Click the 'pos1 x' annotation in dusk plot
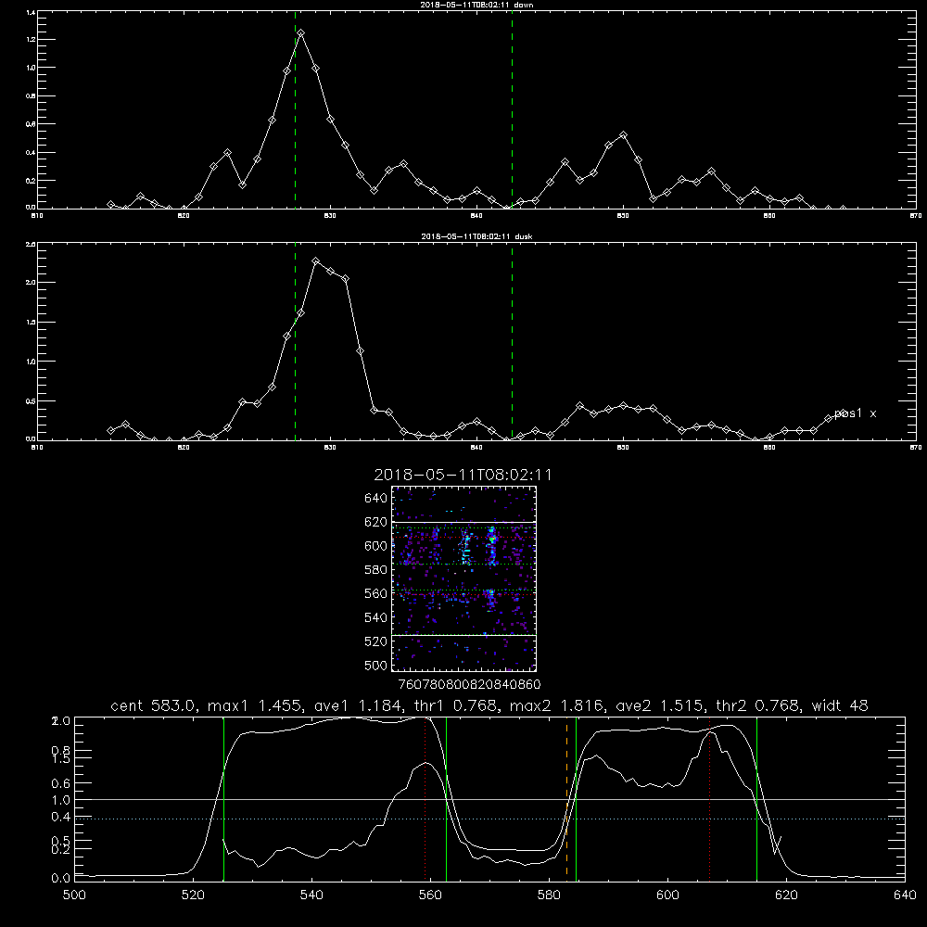 pyautogui.click(x=856, y=413)
